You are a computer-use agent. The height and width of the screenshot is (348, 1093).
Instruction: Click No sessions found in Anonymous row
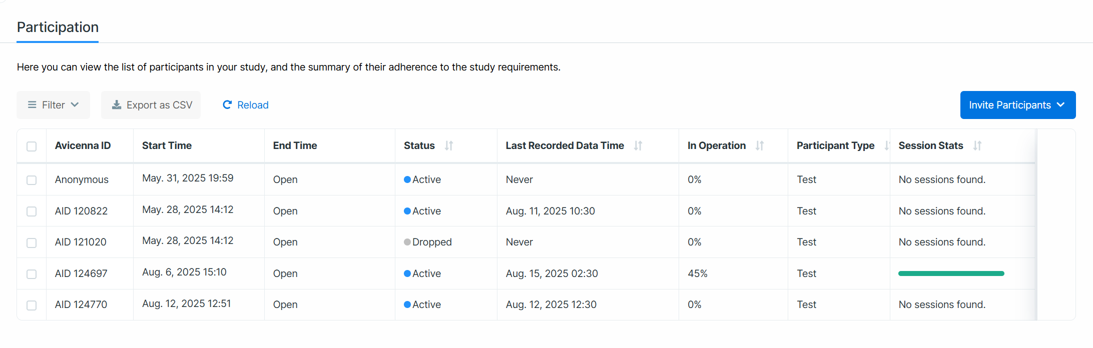(942, 179)
